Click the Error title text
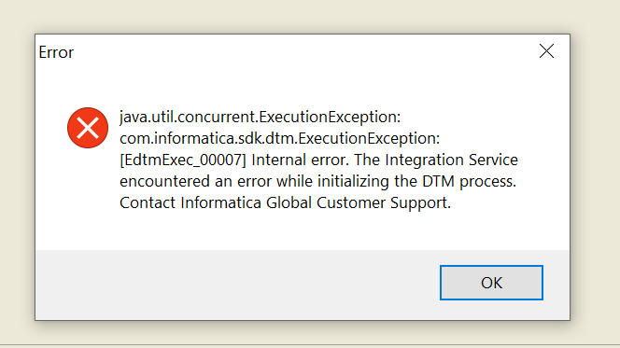 [56, 52]
